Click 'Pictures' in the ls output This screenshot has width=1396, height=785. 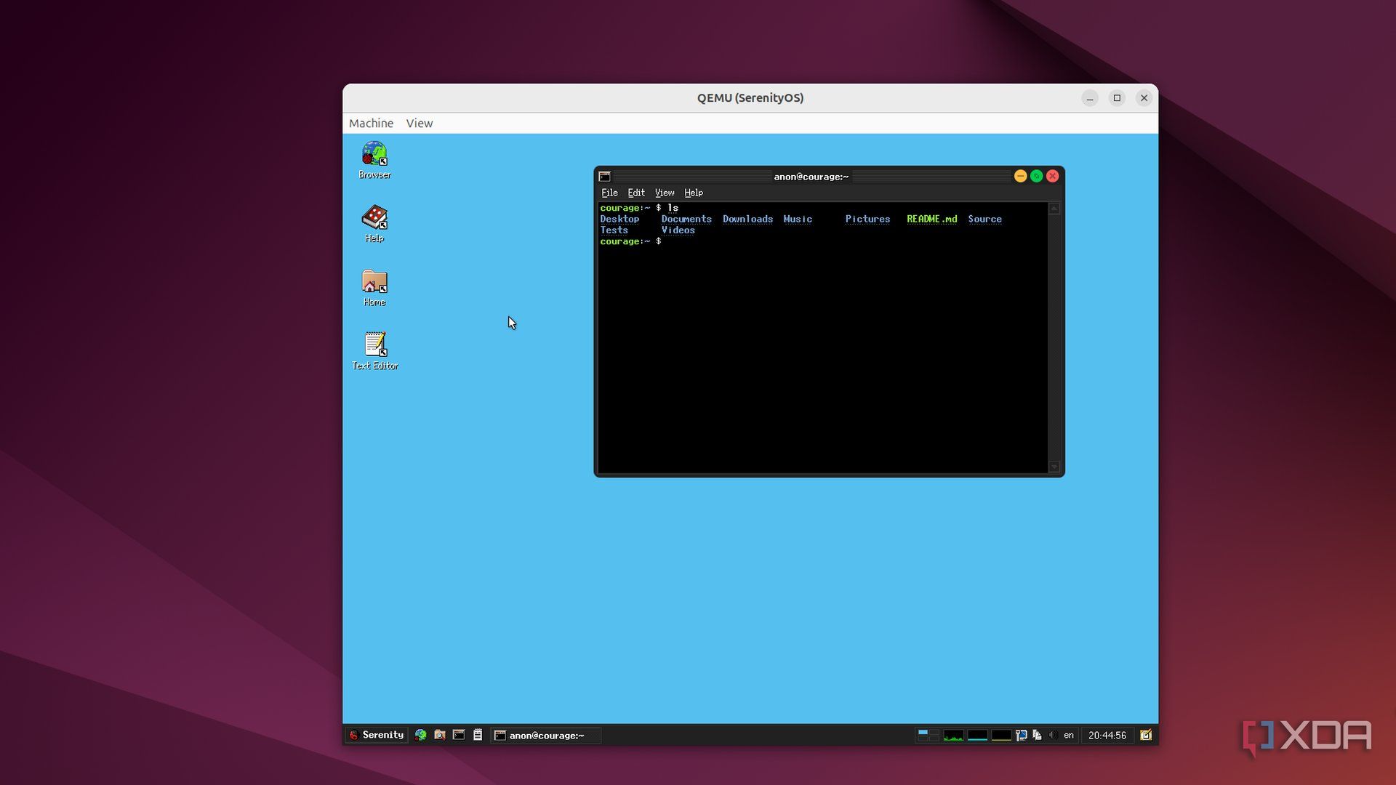(867, 219)
